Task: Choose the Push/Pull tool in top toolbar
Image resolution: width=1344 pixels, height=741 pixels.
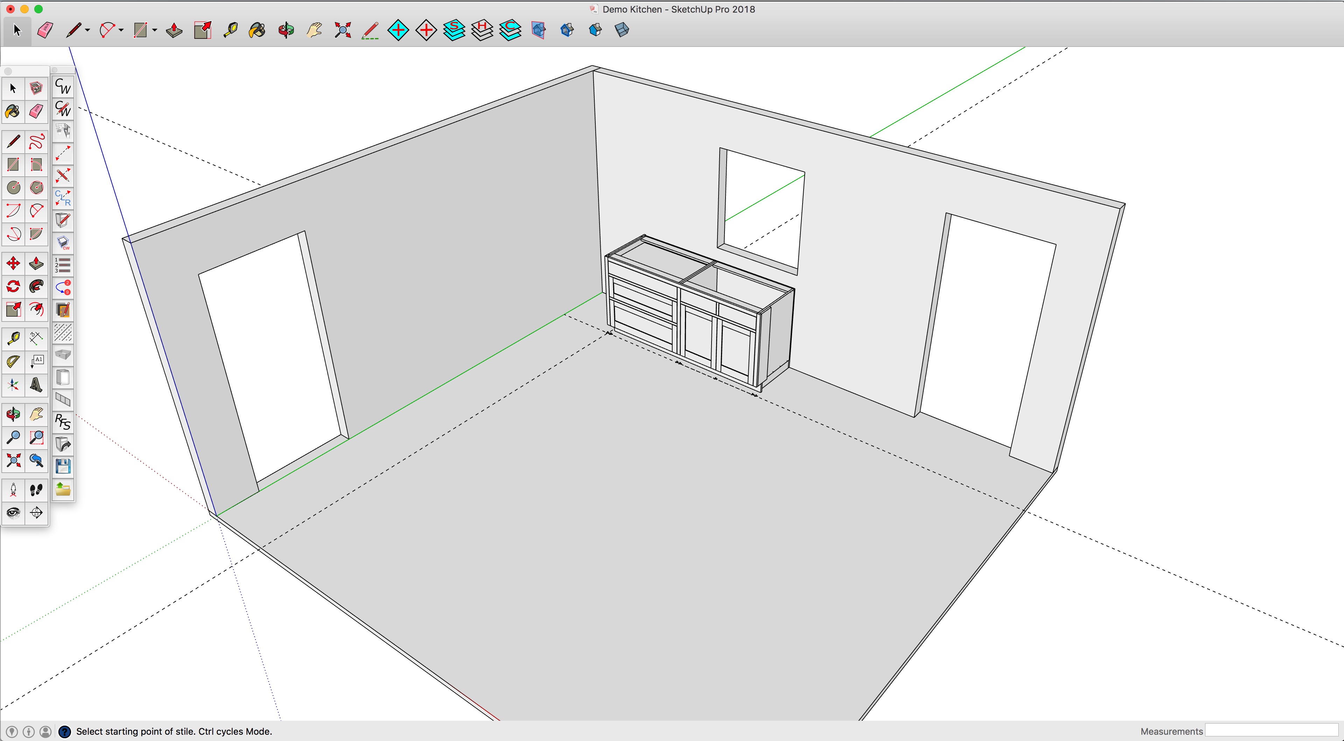Action: pos(174,30)
